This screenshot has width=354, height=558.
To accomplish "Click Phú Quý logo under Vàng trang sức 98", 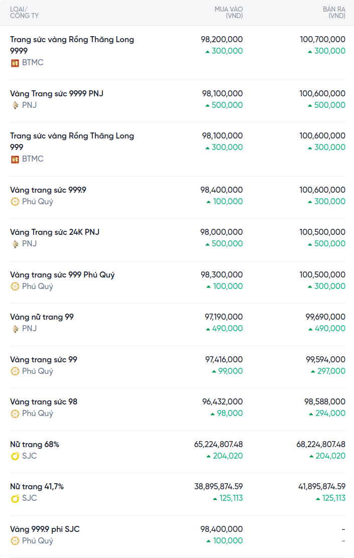I will [x=15, y=413].
